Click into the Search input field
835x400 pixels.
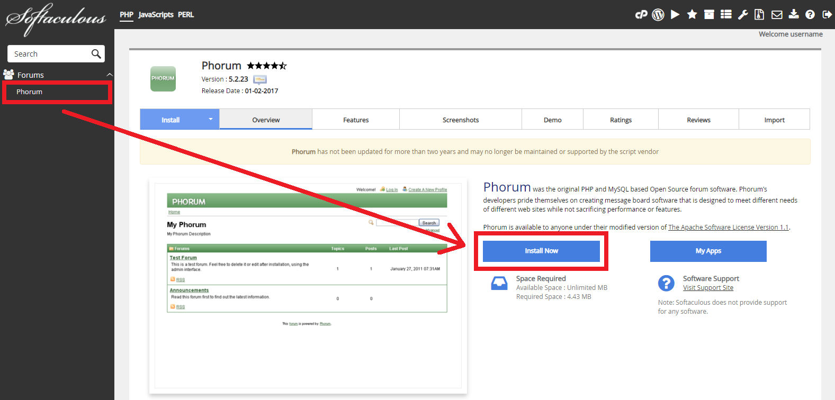49,54
